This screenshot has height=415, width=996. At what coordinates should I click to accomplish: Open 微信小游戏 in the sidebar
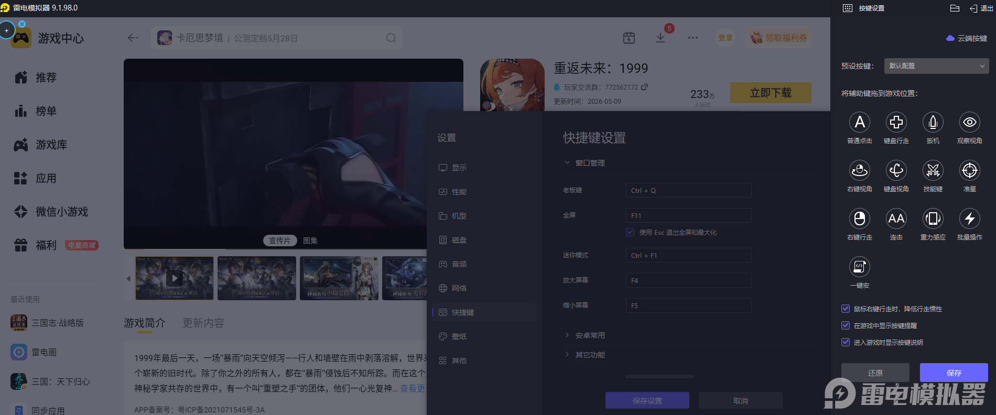pos(51,212)
